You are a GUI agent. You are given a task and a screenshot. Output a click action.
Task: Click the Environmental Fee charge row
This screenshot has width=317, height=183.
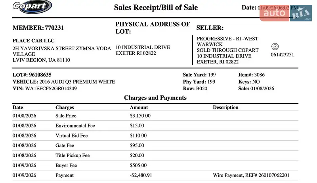click(75, 126)
